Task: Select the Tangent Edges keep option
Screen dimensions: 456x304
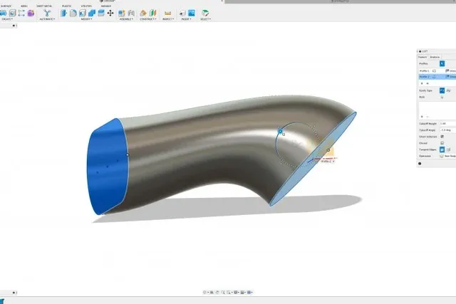Action: click(x=448, y=150)
